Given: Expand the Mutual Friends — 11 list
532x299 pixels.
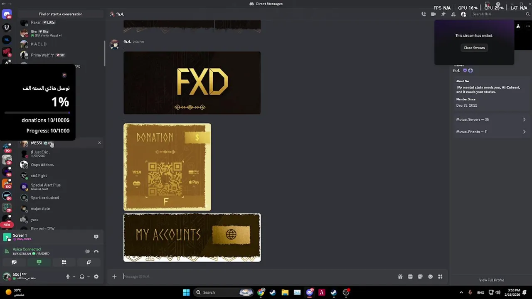Looking at the screenshot, I should (x=491, y=132).
